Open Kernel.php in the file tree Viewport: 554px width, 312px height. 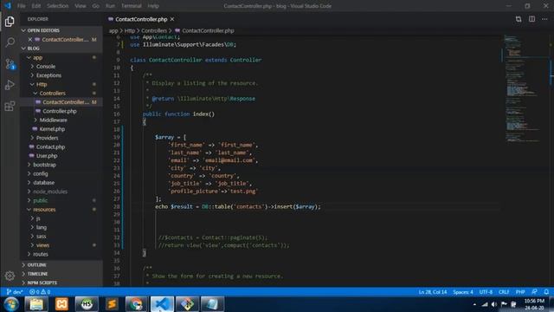[61, 129]
